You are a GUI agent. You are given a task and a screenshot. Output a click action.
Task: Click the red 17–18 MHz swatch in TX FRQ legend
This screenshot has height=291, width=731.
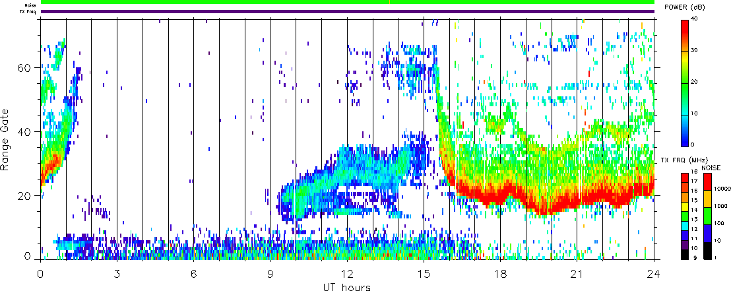click(x=685, y=178)
